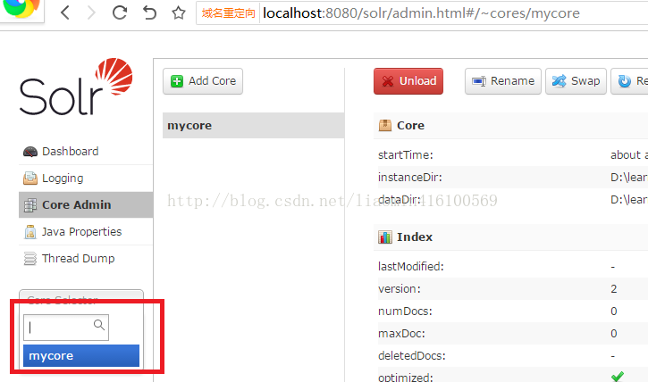
Task: Click the maxDoc value 0
Action: 614,333
